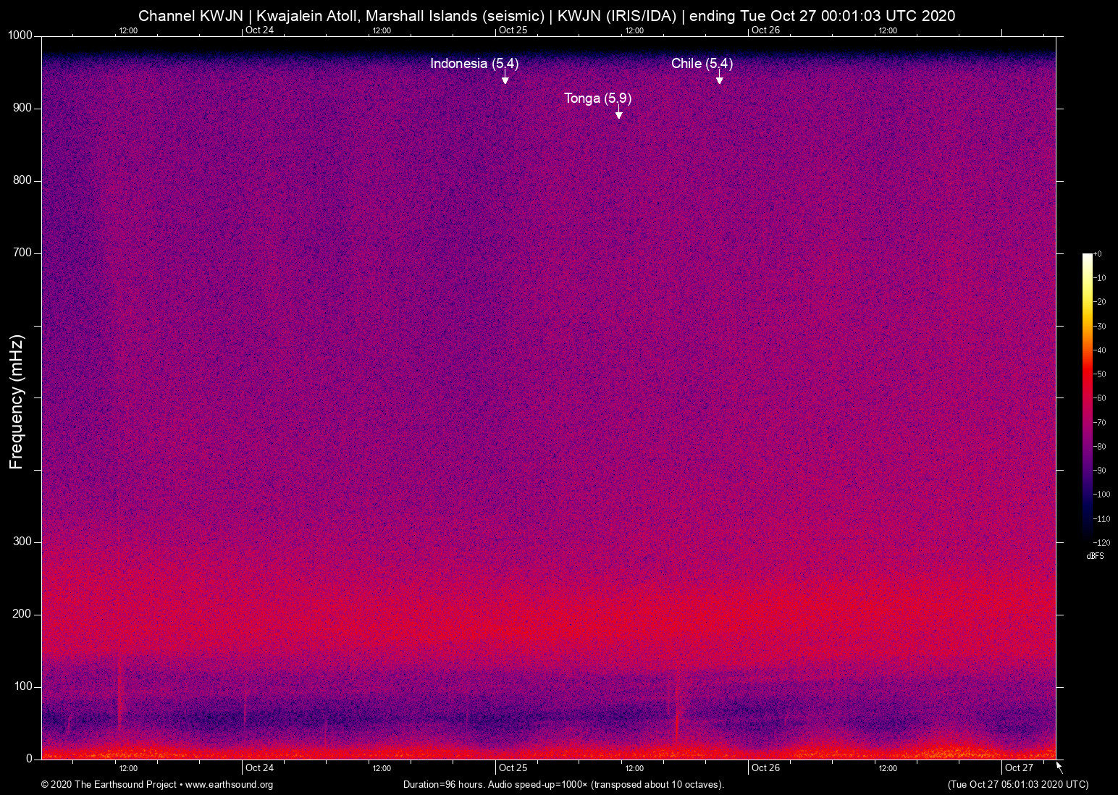The width and height of the screenshot is (1118, 795).
Task: Click the 200 frequency axis label
Action: point(22,614)
